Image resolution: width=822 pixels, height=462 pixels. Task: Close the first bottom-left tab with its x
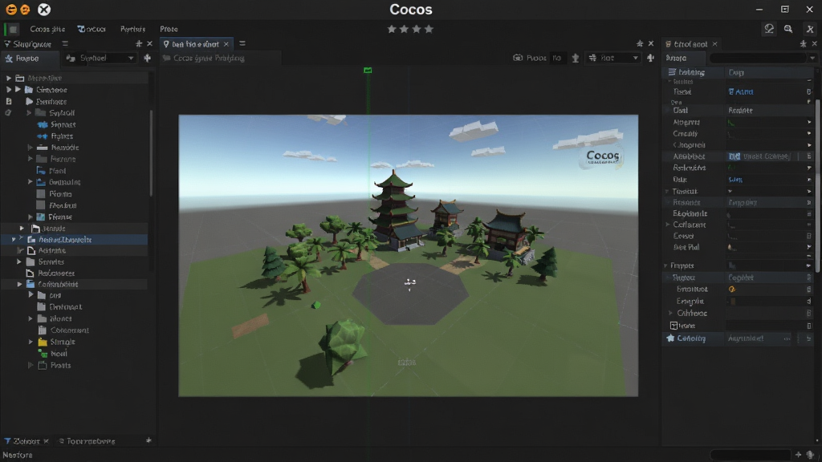point(46,441)
